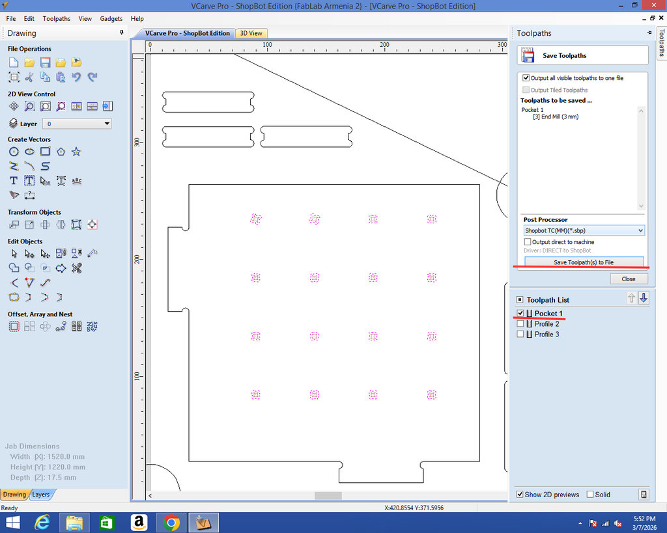This screenshot has width=667, height=533.
Task: Toggle the Toolpath List all-visibility checkbox
Action: click(x=520, y=299)
